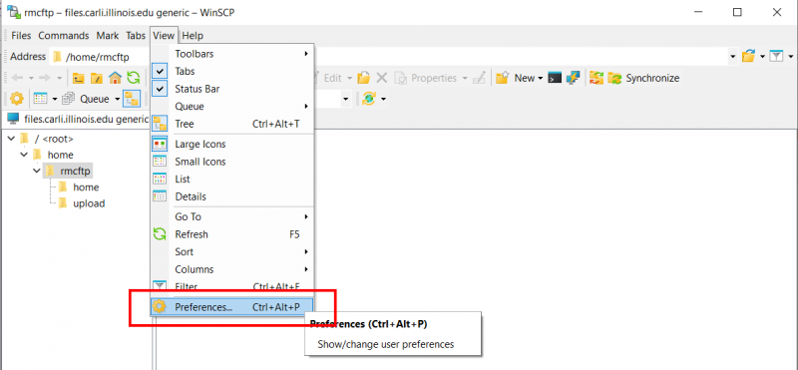Select Large Icons view mode

(x=232, y=144)
